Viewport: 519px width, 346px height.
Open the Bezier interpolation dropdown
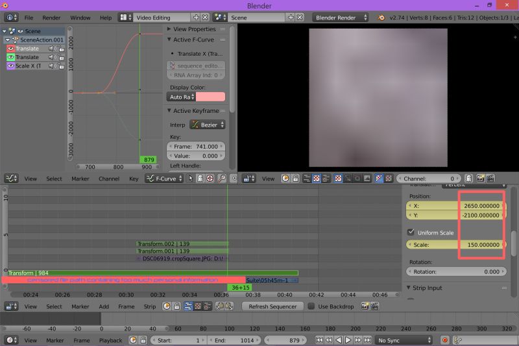(x=208, y=125)
